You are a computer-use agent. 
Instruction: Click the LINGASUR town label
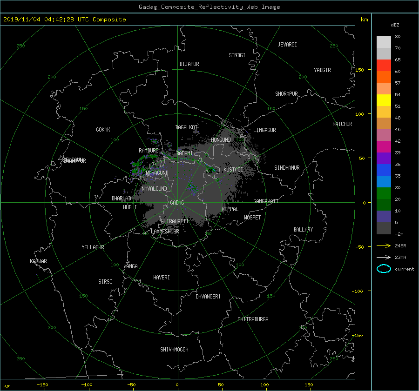pos(264,130)
